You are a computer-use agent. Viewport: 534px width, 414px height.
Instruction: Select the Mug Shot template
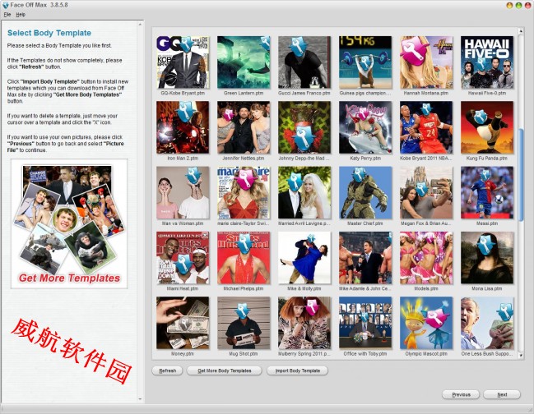point(244,323)
